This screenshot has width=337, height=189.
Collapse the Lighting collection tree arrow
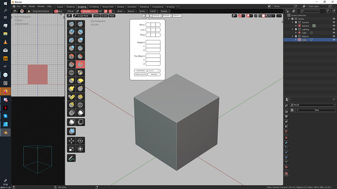click(x=292, y=29)
